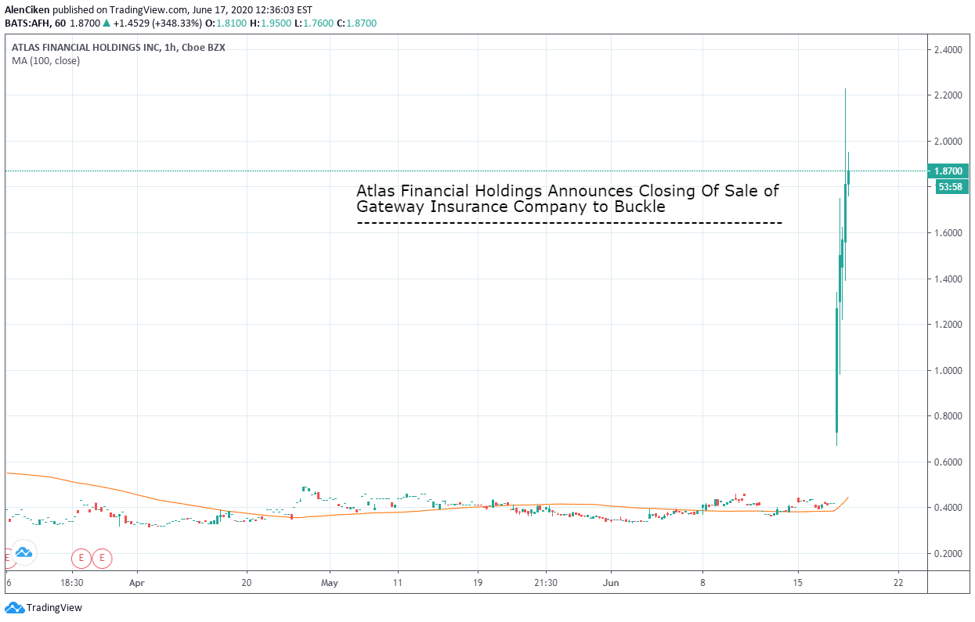Click the 2.2000 price axis label

coord(948,95)
